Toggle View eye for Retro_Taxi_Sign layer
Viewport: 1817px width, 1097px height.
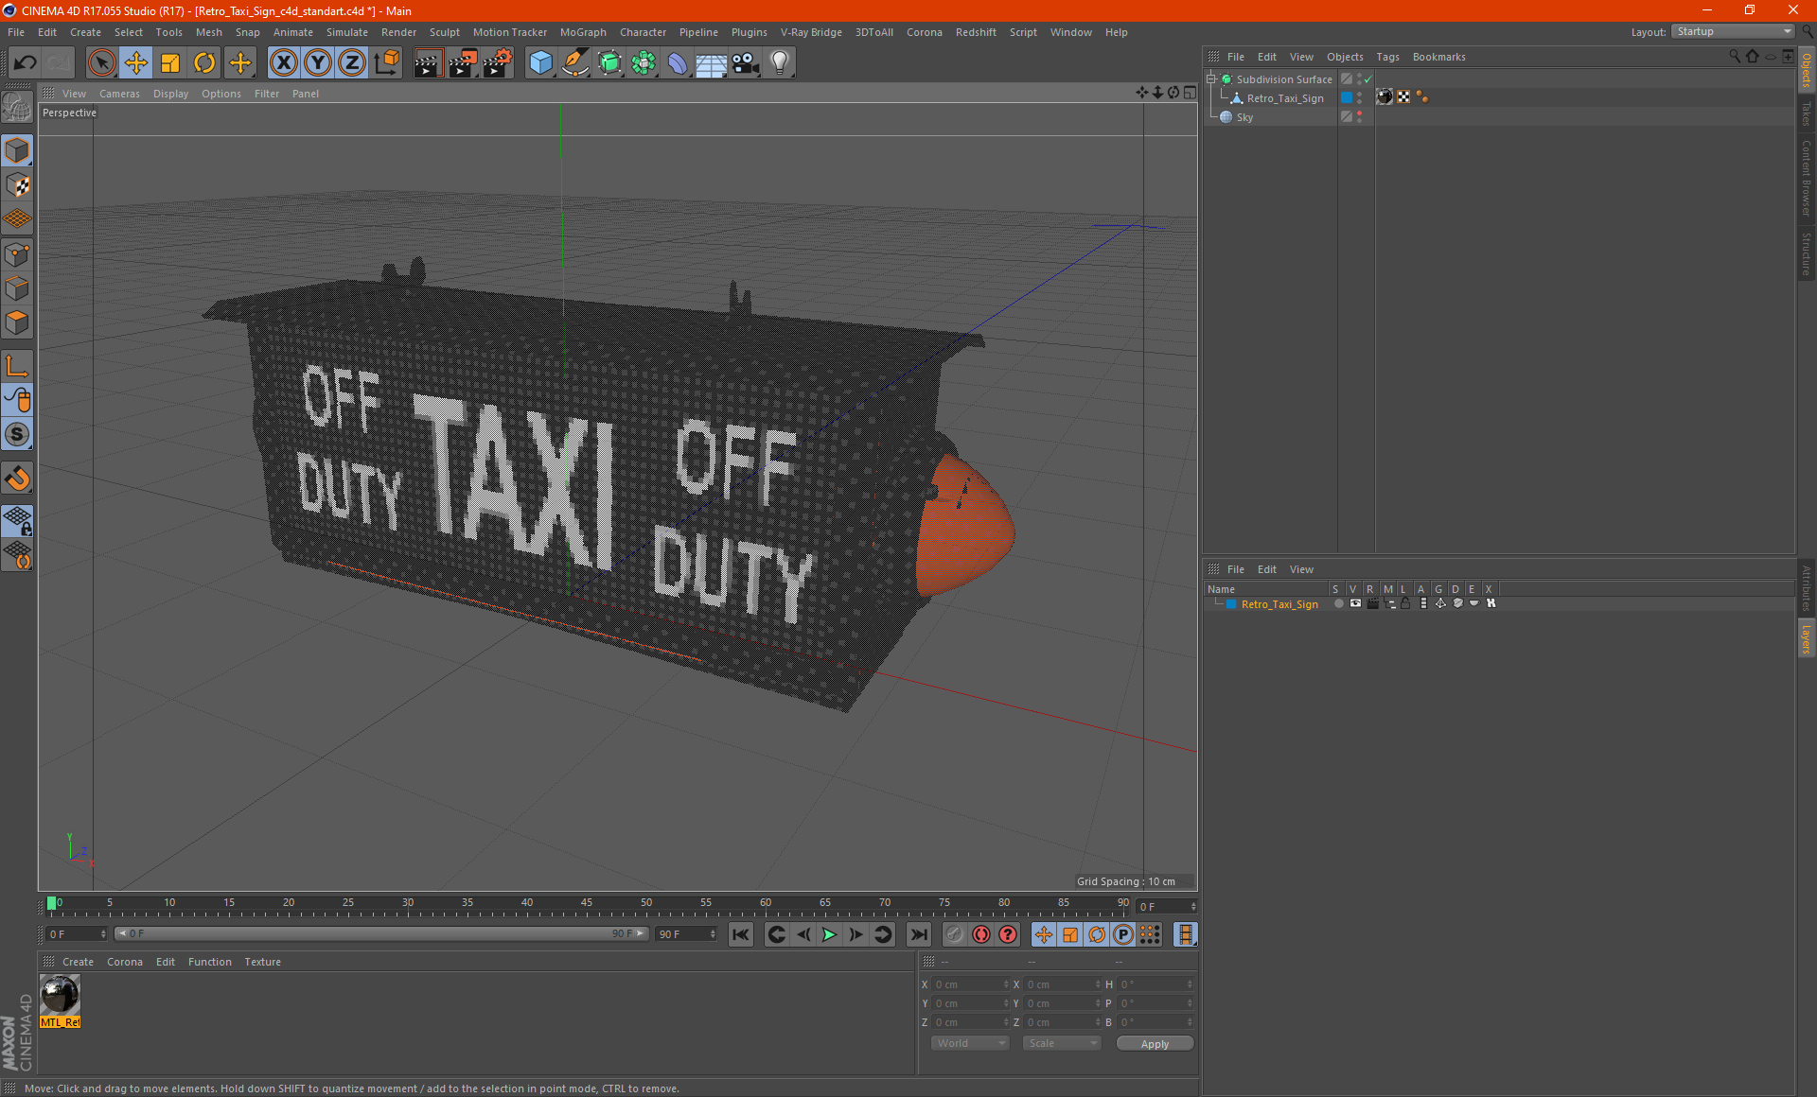tap(1355, 603)
